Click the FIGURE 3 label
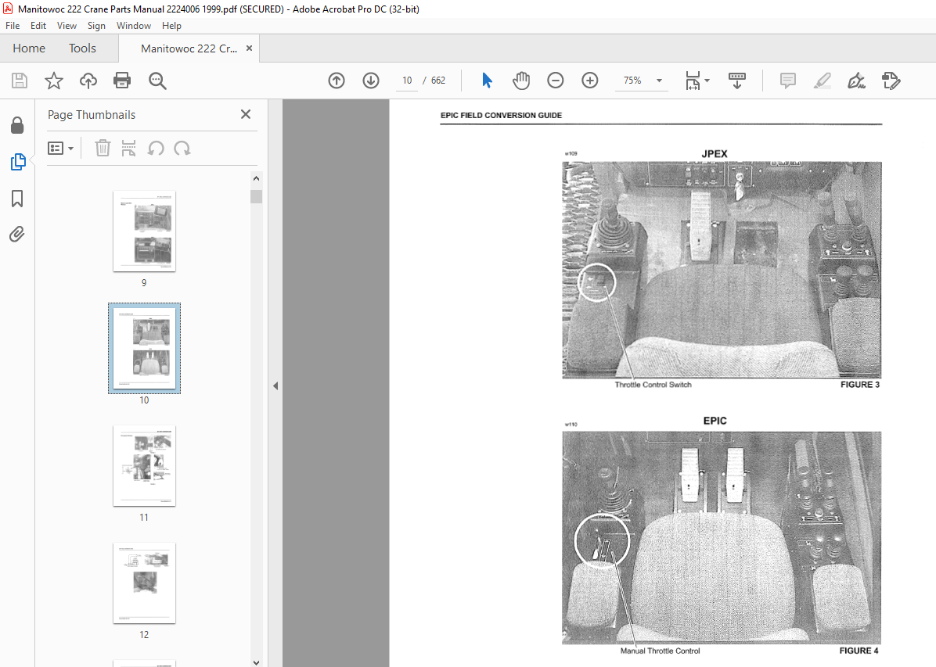Image resolution: width=936 pixels, height=667 pixels. pos(859,385)
